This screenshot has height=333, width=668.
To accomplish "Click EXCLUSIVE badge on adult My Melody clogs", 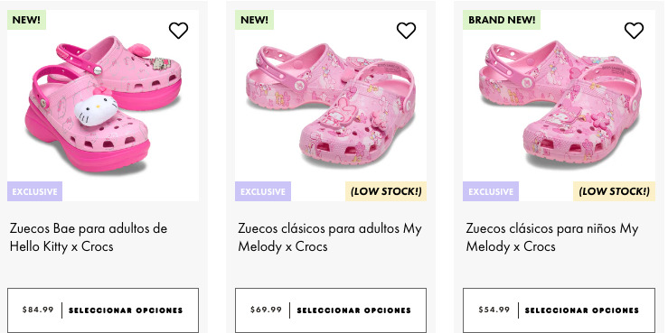I will (263, 191).
